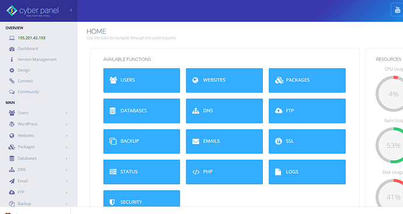Click the Design gear icon

click(x=12, y=71)
